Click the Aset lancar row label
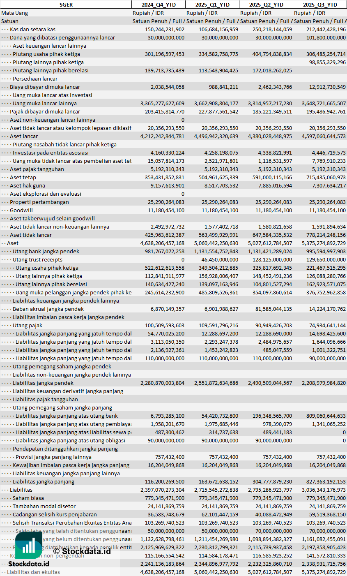 [x=24, y=136]
